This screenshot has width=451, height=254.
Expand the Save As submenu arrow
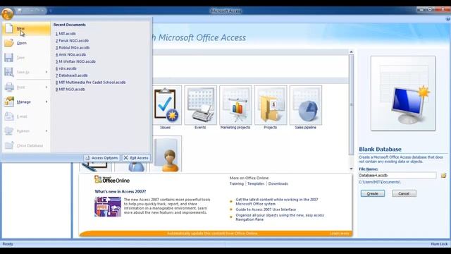point(47,72)
